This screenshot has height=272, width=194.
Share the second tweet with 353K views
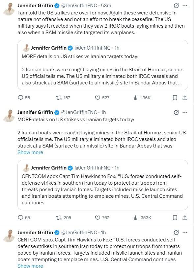click(x=185, y=217)
